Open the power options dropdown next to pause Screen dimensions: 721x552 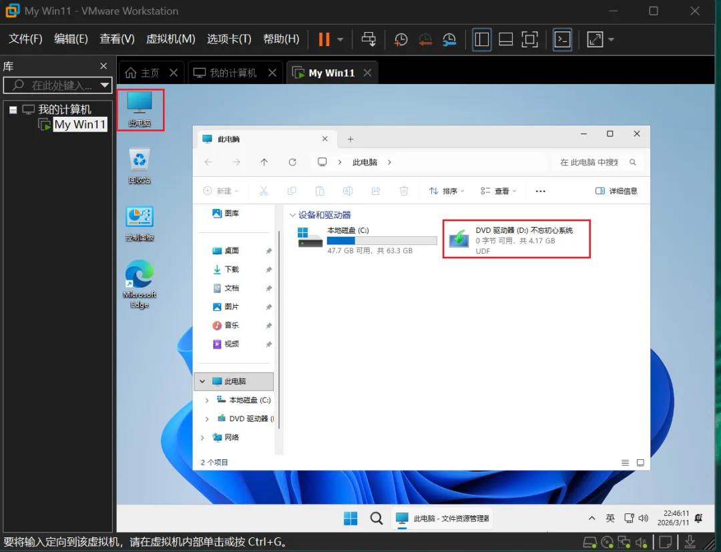(x=340, y=39)
